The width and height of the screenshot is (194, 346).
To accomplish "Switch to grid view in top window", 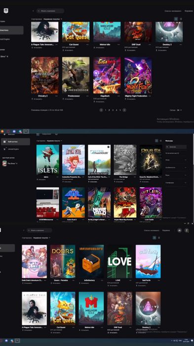I will click(x=176, y=19).
